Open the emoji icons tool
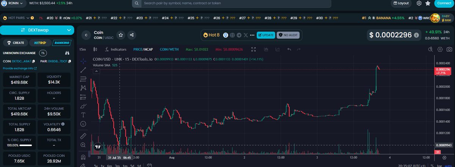This screenshot has height=167, width=455. 83,124
